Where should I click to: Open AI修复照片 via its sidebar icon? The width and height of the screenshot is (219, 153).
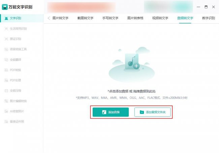pyautogui.click(x=6, y=111)
